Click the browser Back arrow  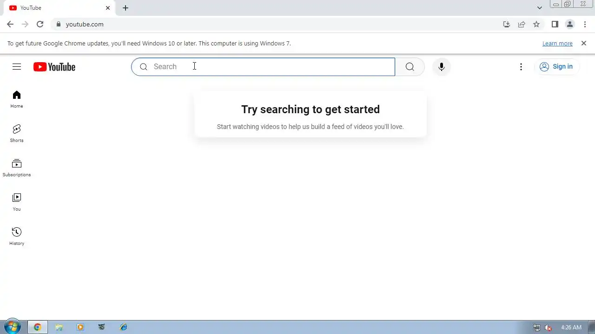pos(10,24)
